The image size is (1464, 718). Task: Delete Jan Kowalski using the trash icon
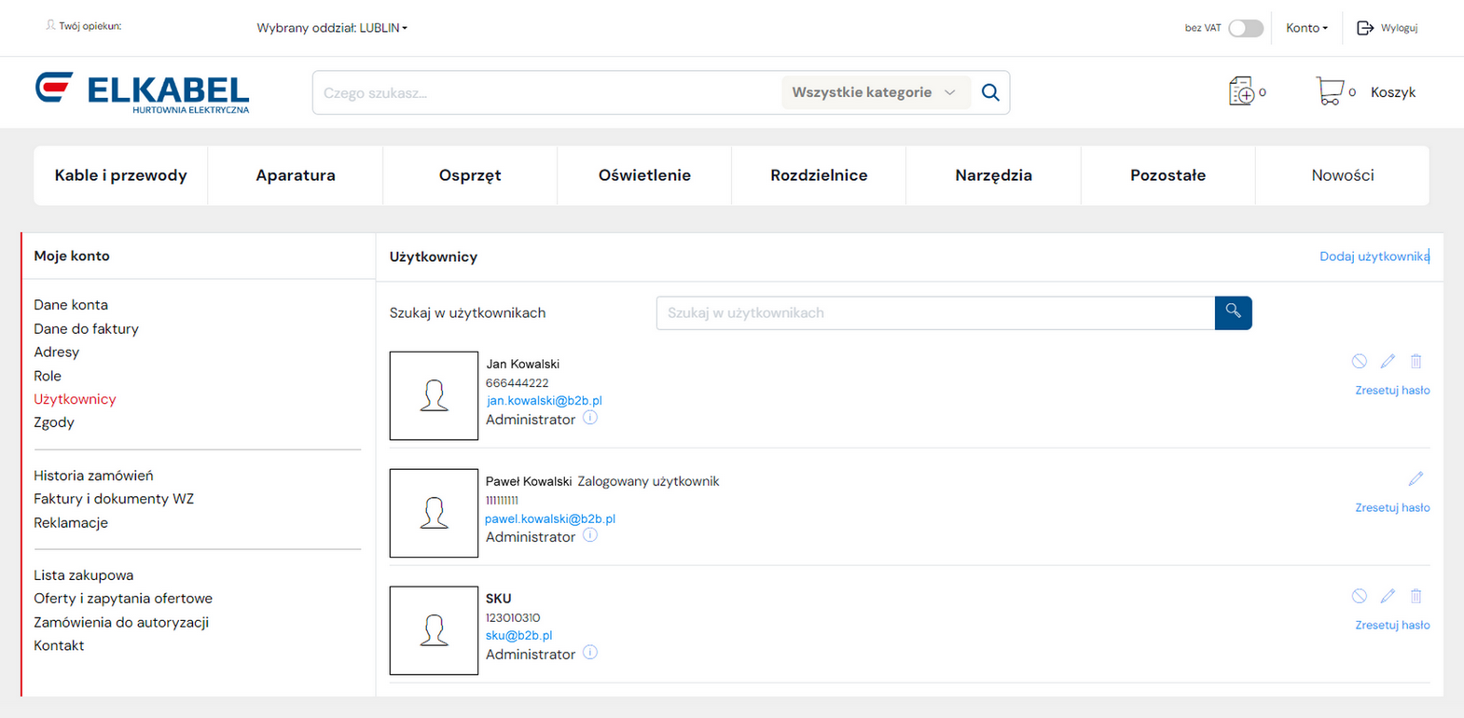1416,361
